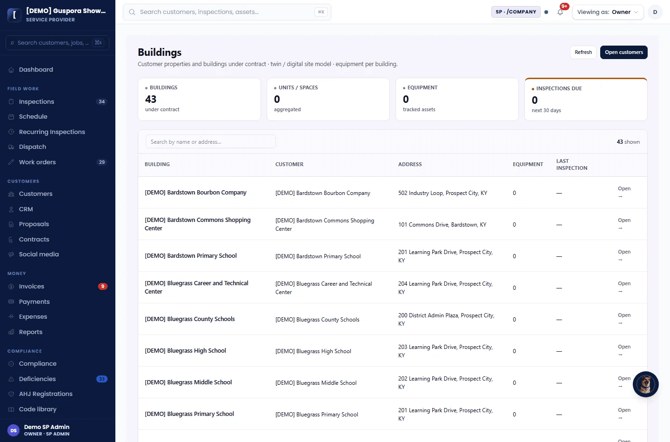Open the Invoices page

[x=58, y=287]
